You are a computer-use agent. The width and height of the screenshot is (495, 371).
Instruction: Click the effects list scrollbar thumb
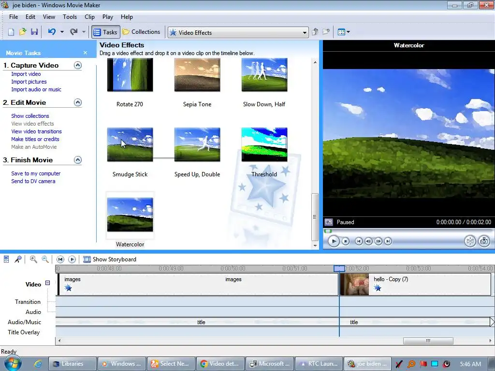315,217
